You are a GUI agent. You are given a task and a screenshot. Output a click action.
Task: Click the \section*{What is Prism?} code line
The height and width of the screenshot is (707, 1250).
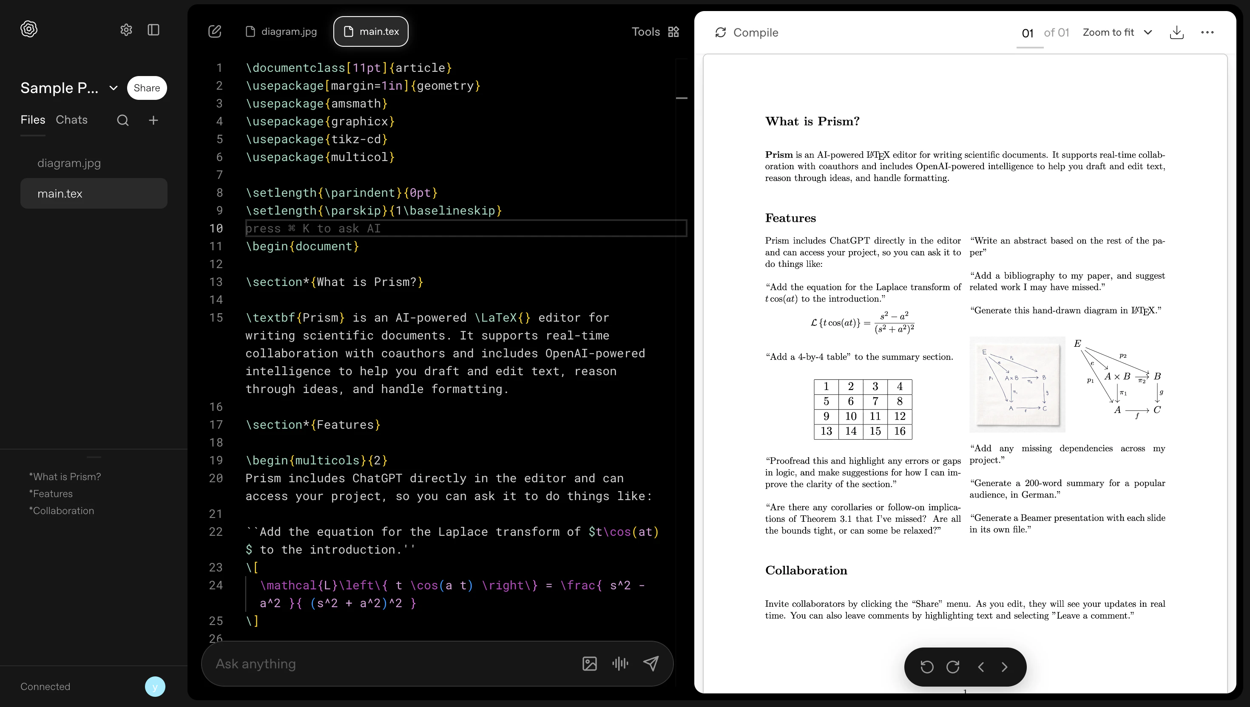pos(334,282)
